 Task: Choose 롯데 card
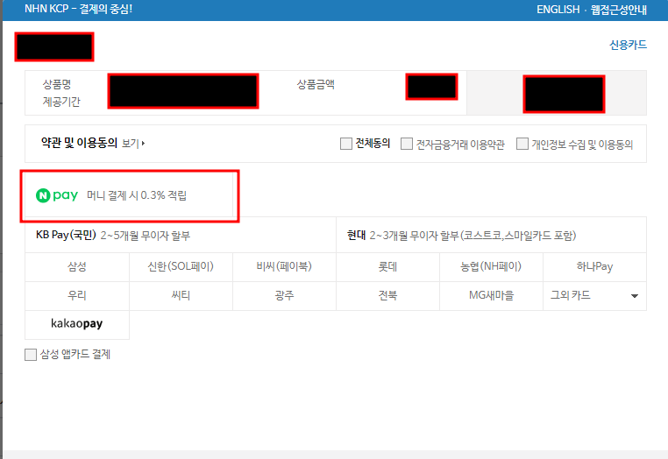[387, 266]
